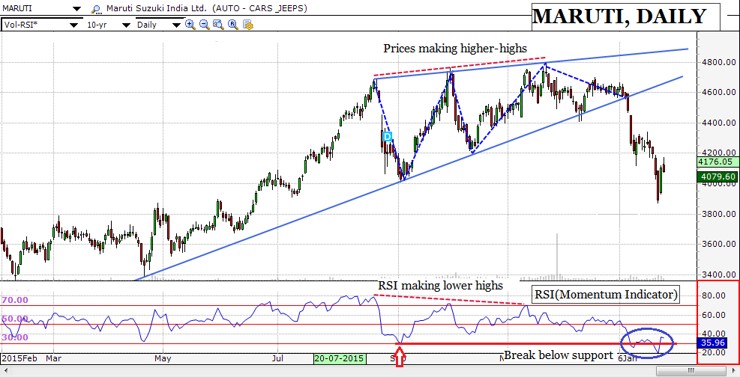Click the 20-07-2015 date marker

[340, 358]
